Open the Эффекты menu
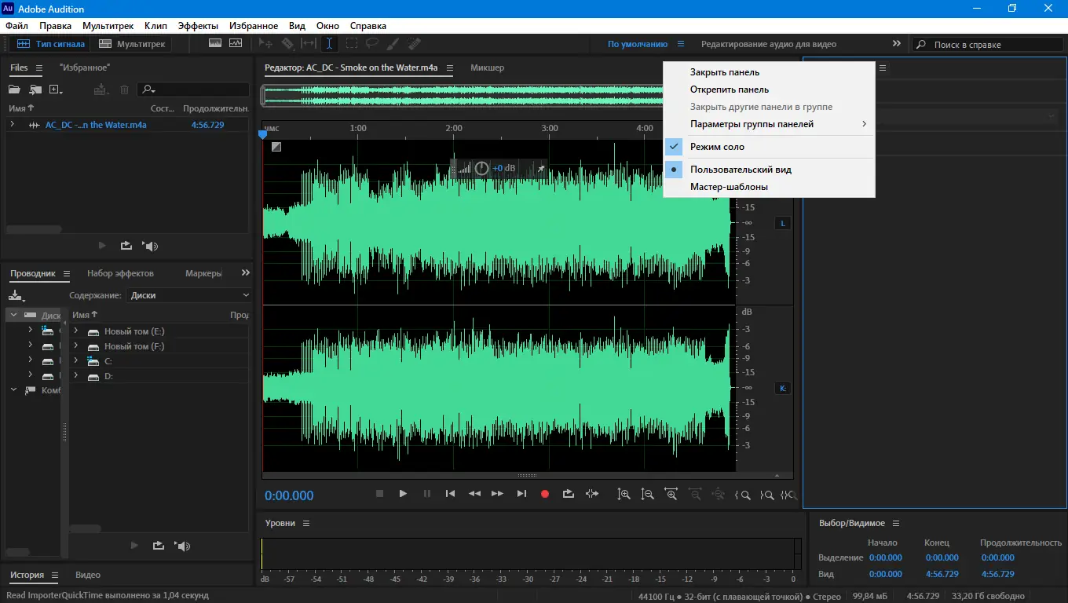Screen dimensions: 1068x603 click(198, 26)
